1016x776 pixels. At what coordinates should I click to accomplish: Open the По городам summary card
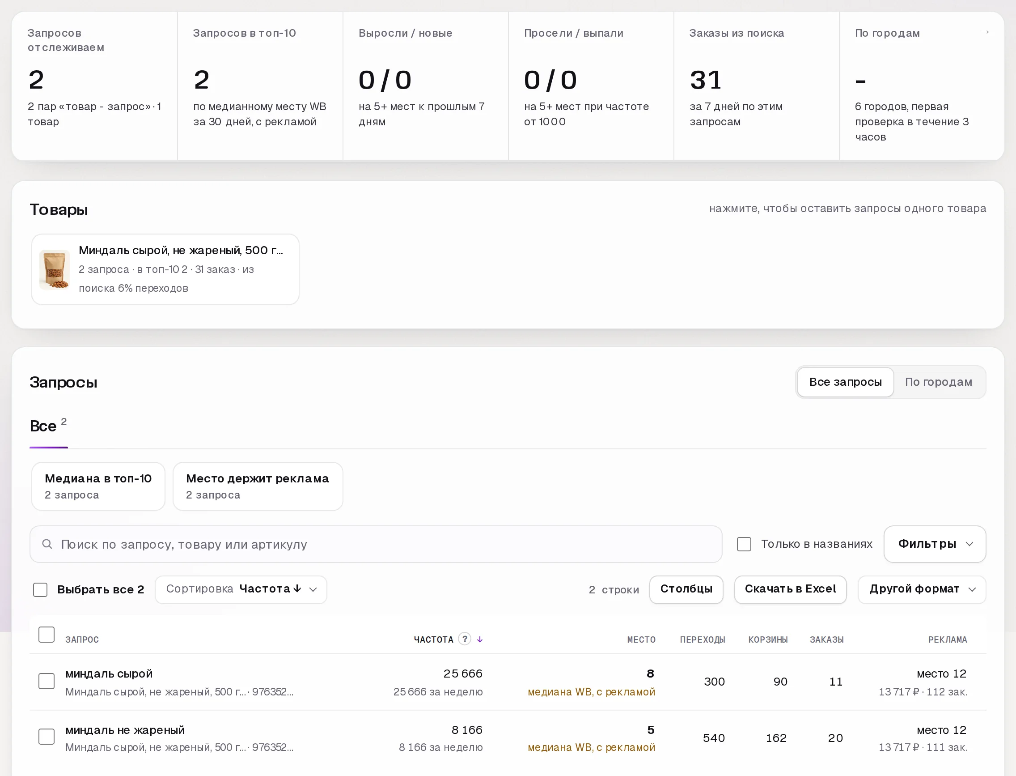(921, 86)
